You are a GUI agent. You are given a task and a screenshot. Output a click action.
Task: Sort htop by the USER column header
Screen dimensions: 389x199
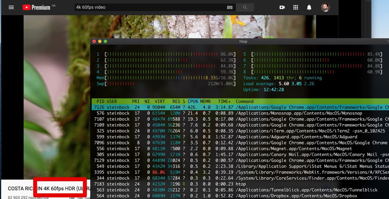pos(112,101)
